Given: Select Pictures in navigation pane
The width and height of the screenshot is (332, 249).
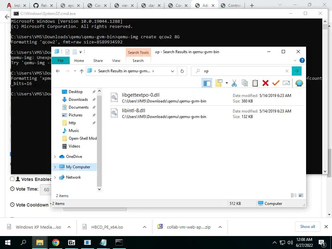Looking at the screenshot, I should pos(75,115).
